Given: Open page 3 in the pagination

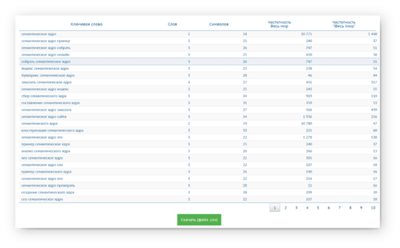Looking at the screenshot, I should click(x=296, y=208).
